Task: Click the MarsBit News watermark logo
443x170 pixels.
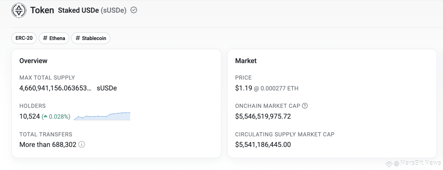Action: coord(389,163)
